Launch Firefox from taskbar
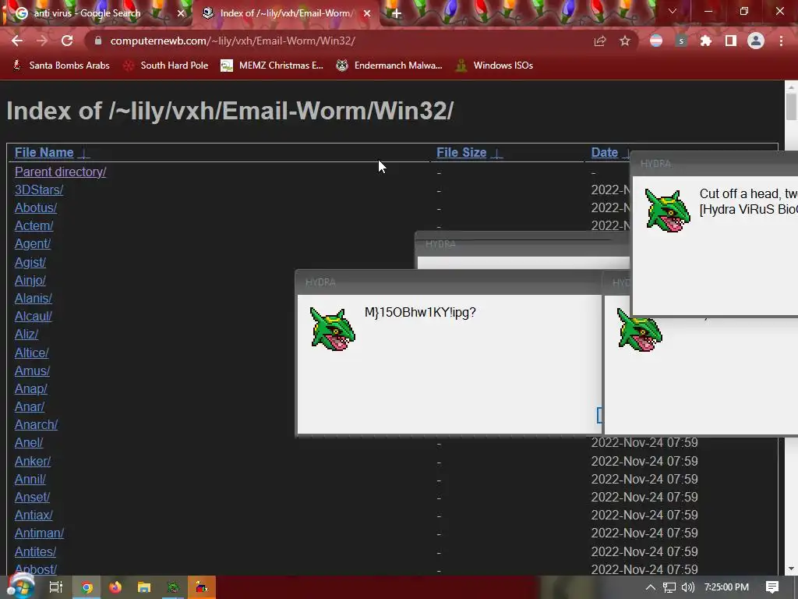Image resolution: width=798 pixels, height=599 pixels. (115, 587)
